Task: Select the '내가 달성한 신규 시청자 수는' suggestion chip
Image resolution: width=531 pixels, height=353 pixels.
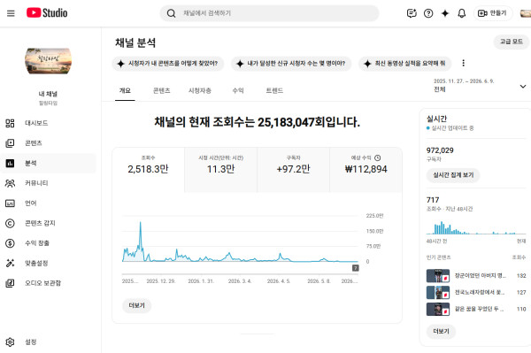Action: (291, 64)
